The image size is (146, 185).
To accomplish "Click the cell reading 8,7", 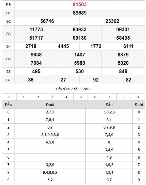I will (x=109, y=180).
